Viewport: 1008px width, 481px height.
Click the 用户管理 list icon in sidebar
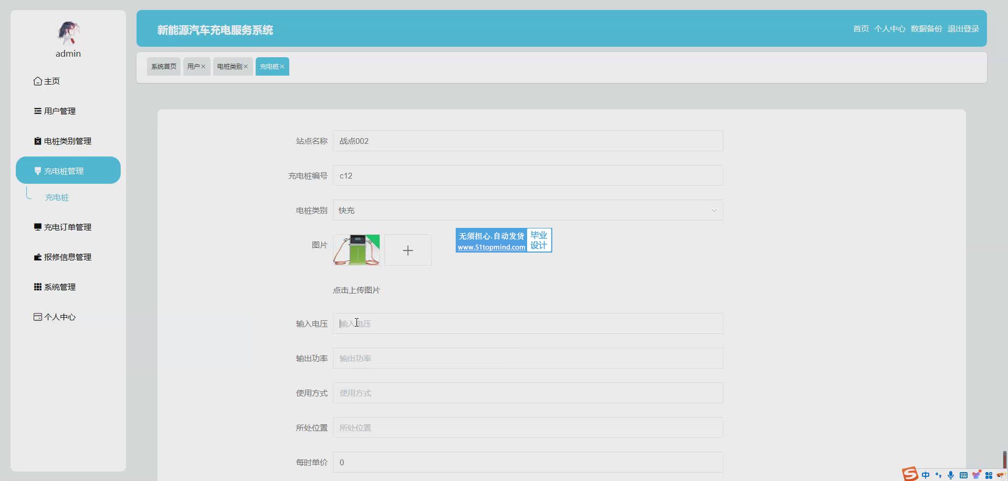[x=37, y=111]
